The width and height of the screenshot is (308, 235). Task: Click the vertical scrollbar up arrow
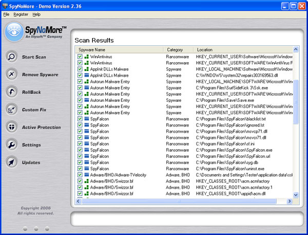click(x=296, y=49)
